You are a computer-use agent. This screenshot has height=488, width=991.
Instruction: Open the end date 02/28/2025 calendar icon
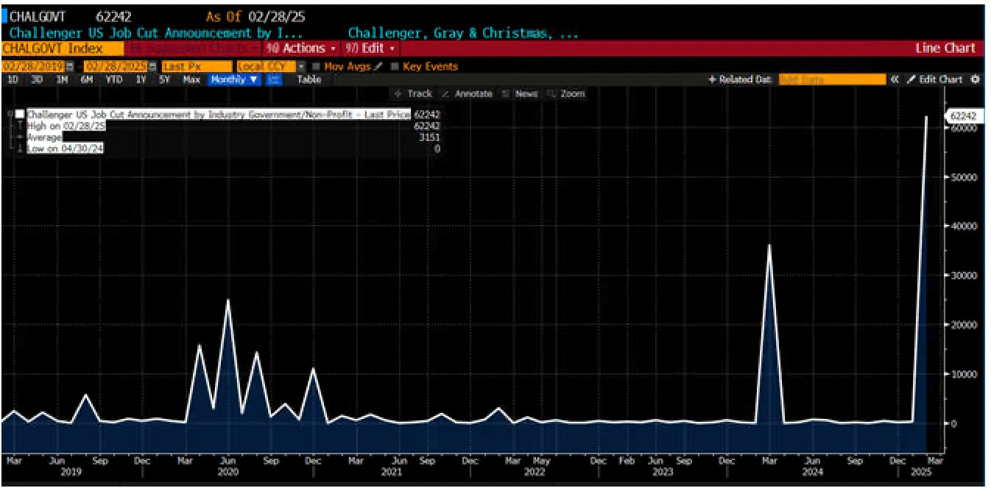click(x=152, y=66)
